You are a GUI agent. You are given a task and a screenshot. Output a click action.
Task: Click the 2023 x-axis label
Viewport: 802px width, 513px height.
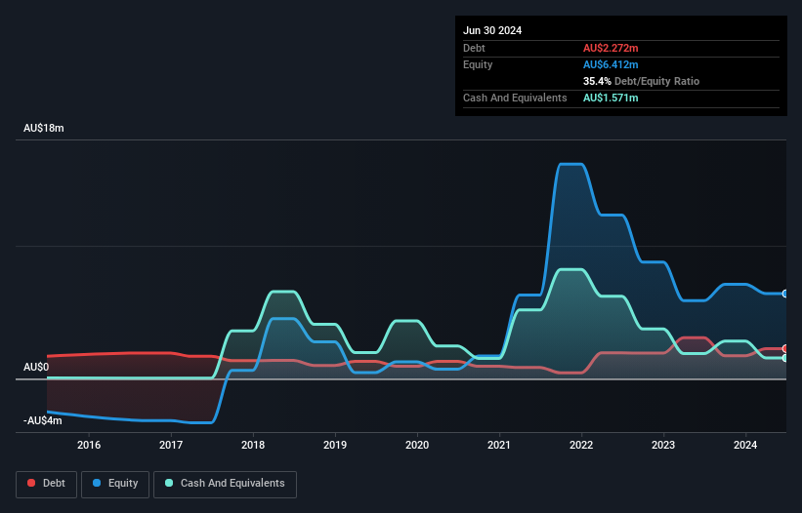point(663,445)
